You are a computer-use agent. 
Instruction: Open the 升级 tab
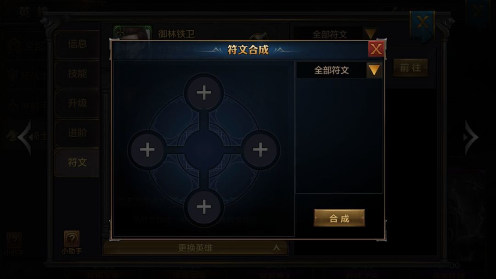pos(77,103)
